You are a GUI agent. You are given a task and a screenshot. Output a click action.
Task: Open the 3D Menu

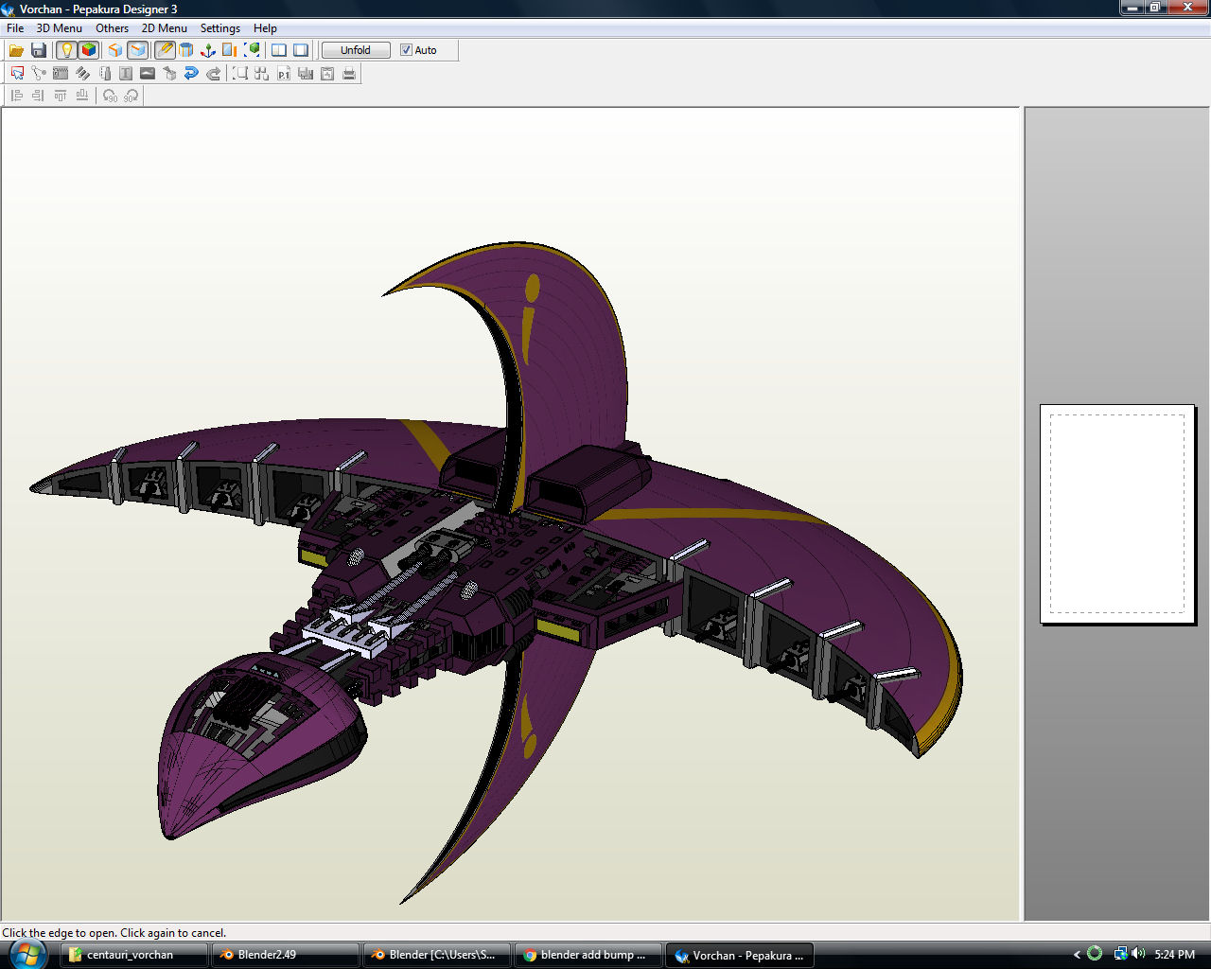[x=60, y=28]
